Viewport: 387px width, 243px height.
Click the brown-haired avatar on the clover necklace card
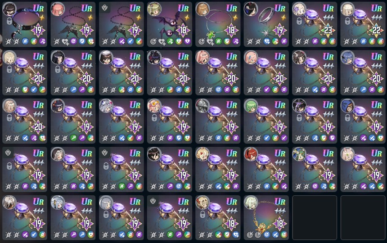203,9
